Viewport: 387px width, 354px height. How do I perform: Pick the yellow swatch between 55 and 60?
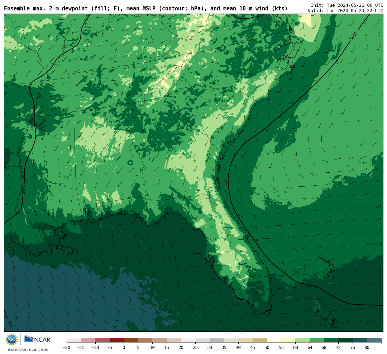(288, 340)
